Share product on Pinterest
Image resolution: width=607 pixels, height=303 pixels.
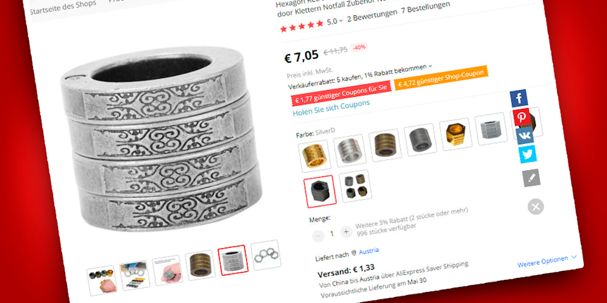522,117
